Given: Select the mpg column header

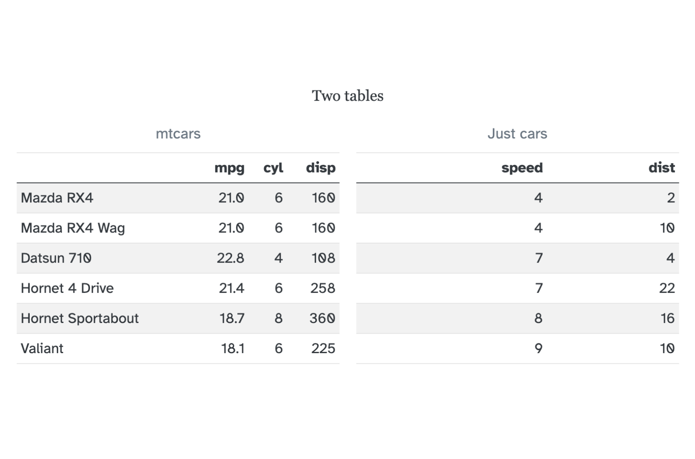Looking at the screenshot, I should 229,168.
